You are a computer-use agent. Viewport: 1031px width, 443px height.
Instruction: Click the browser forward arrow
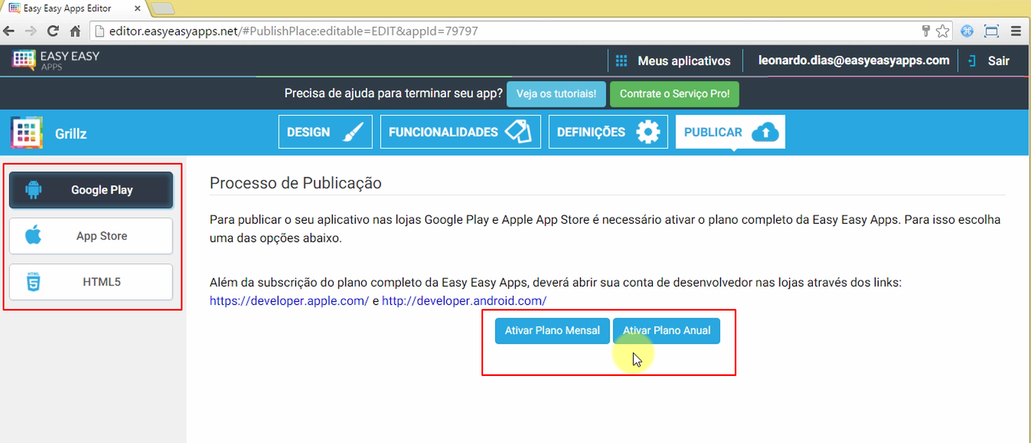(30, 31)
